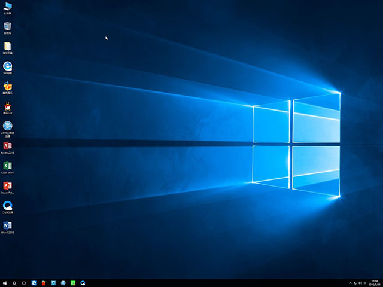Launch Edge browser from the taskbar
Screen dimensions: 383x287
pyautogui.click(x=34, y=282)
